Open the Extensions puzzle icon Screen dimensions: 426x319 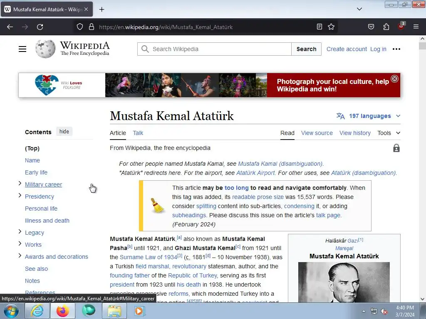[386, 27]
